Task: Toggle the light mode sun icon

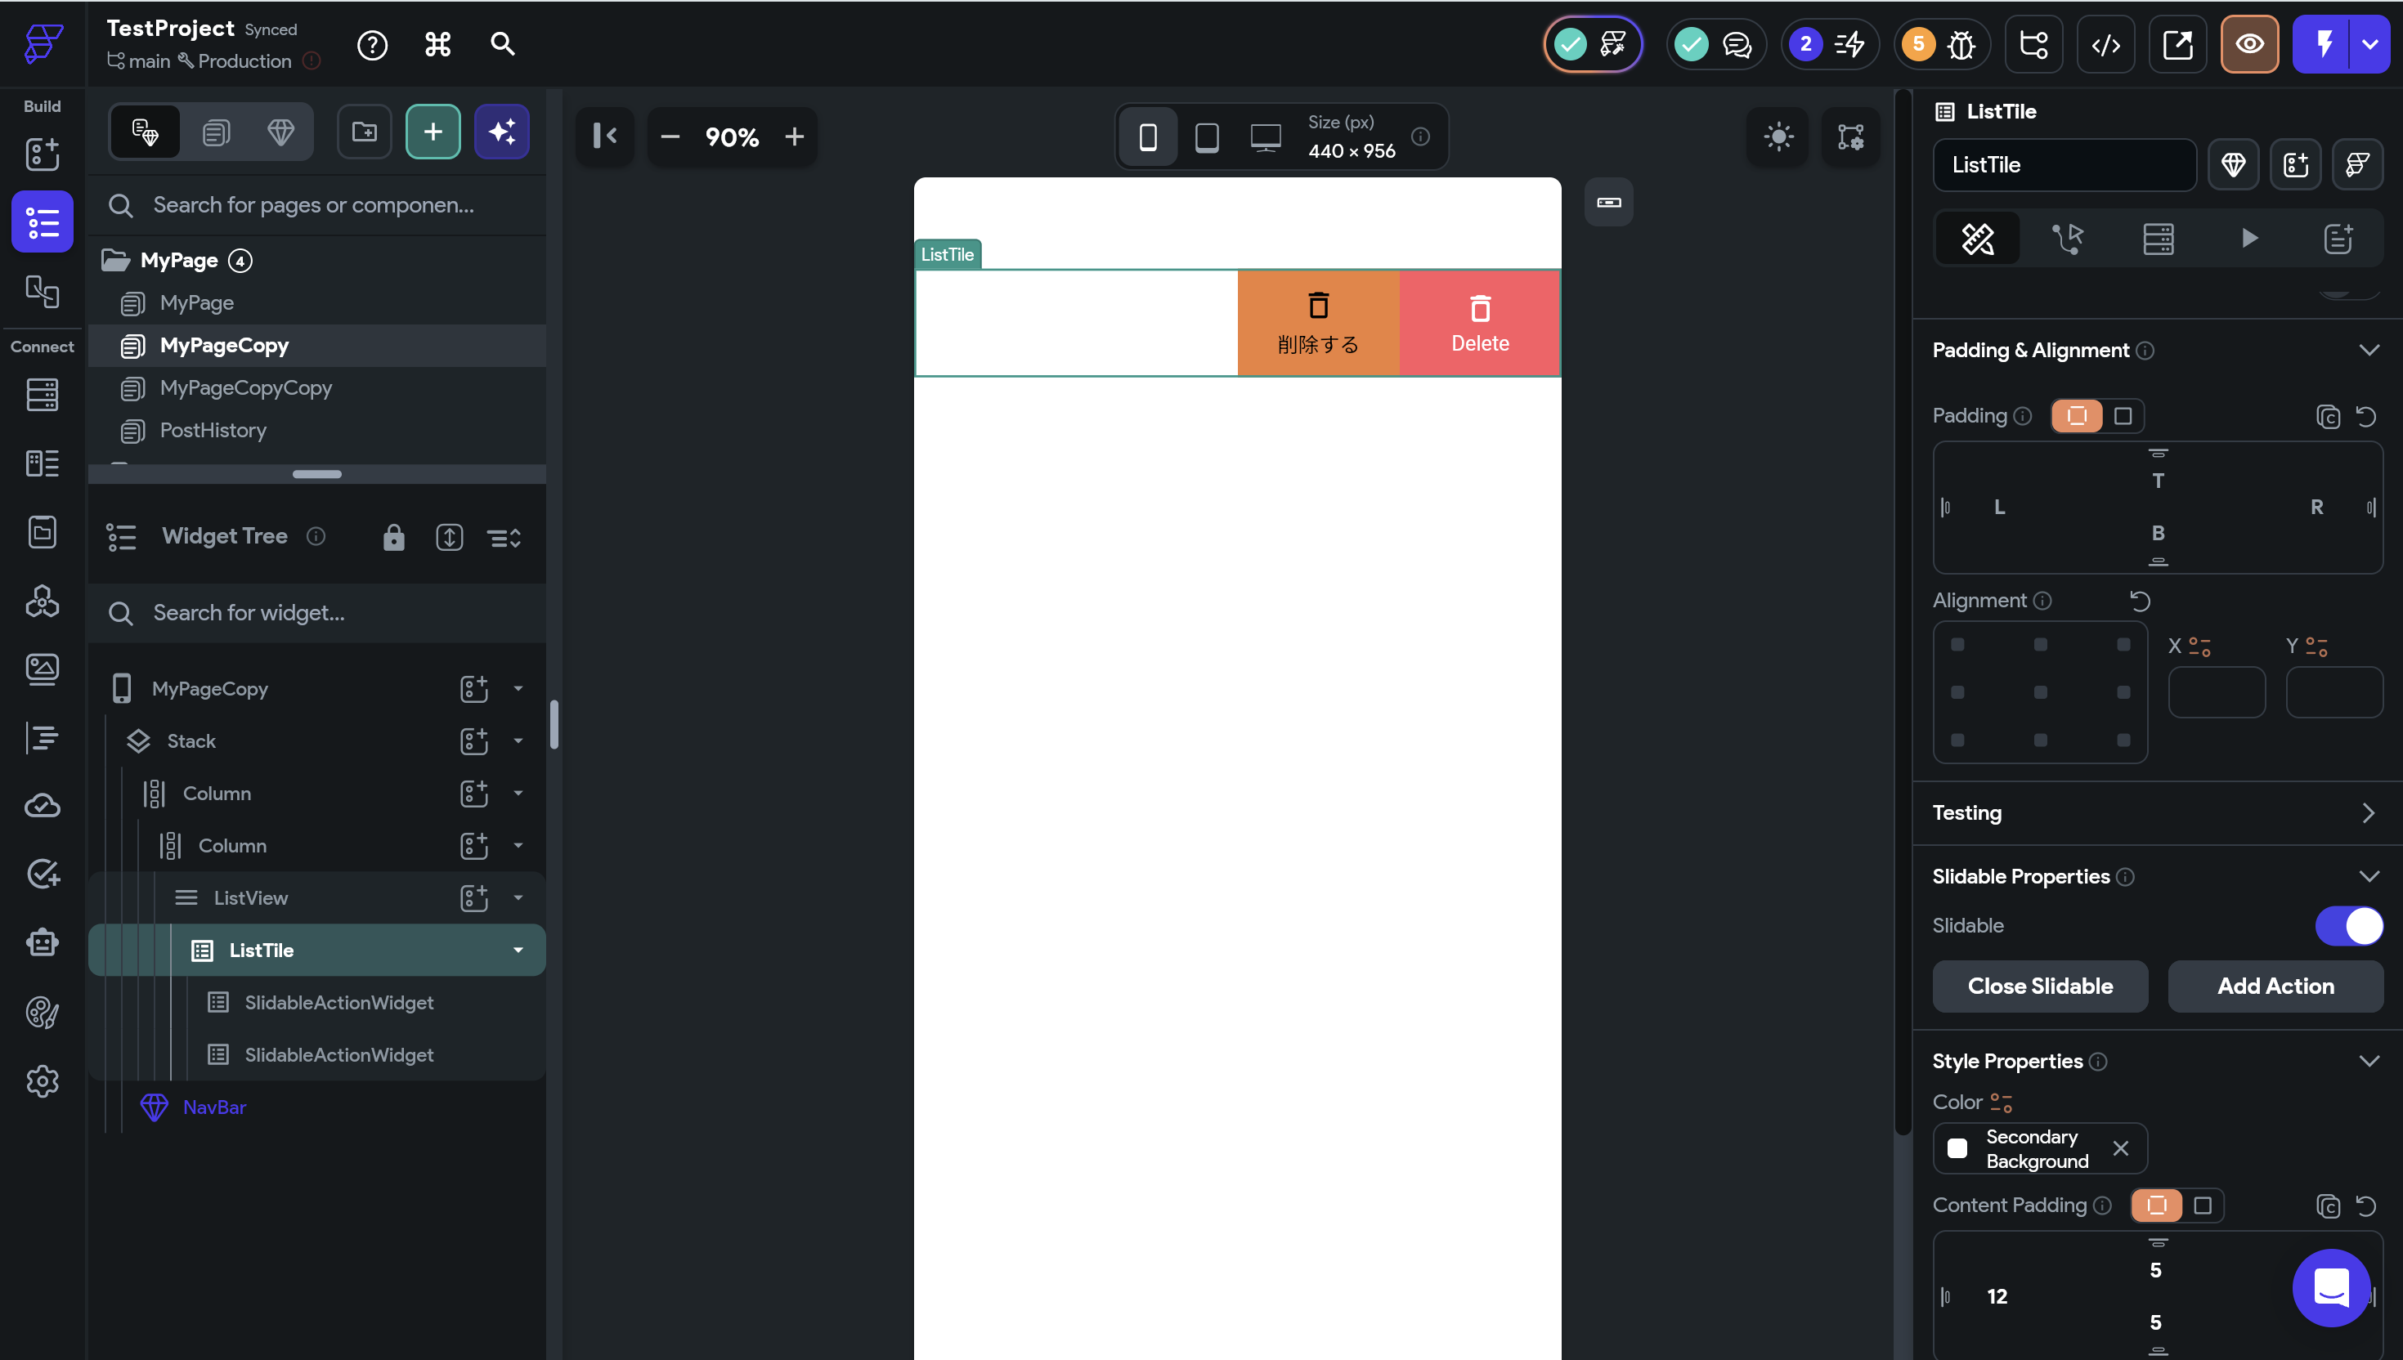Action: (x=1778, y=136)
